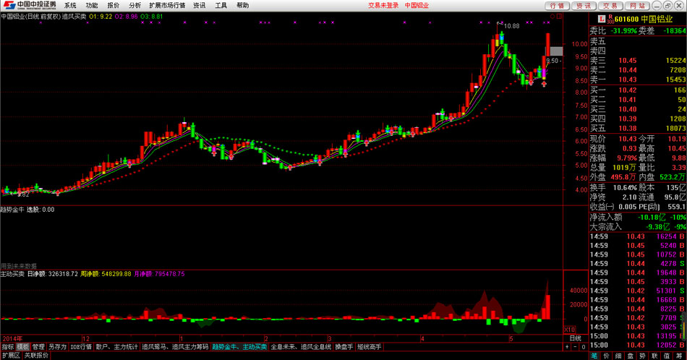Open the 扩展市场行情 menu
This screenshot has height=360, width=687.
click(x=167, y=5)
